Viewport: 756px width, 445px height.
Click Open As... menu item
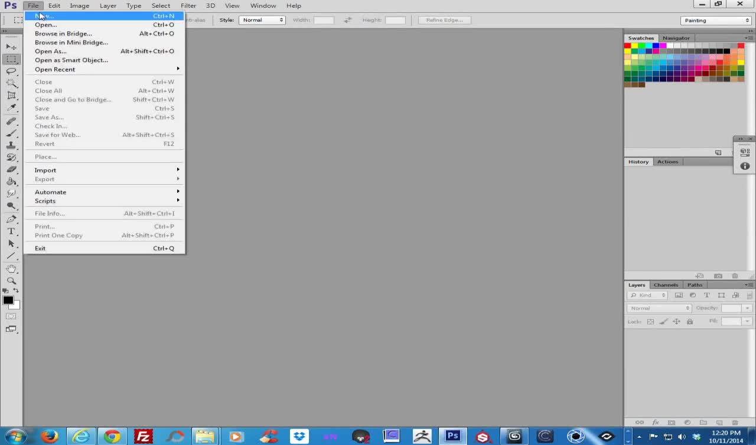105,51
